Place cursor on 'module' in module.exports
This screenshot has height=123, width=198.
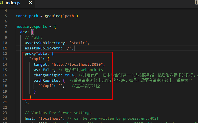(x=22, y=26)
